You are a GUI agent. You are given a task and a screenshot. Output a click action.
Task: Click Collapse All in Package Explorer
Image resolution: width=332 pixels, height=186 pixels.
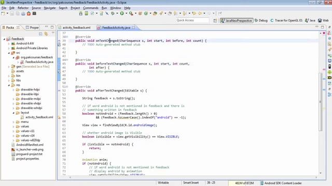click(x=40, y=34)
